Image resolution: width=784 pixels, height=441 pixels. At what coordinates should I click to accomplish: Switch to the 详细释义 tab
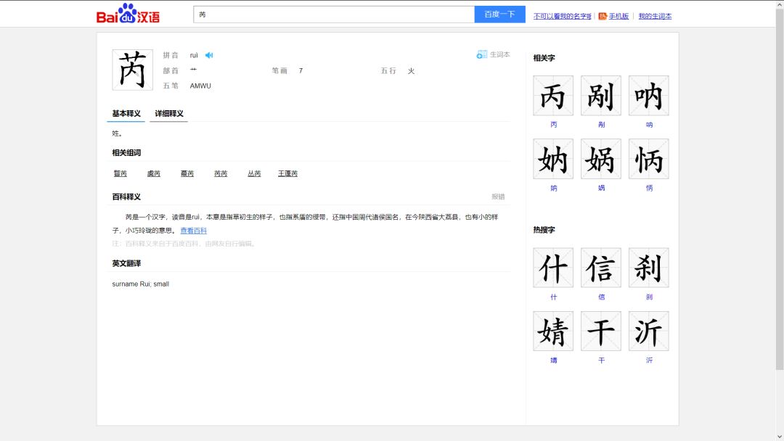pyautogui.click(x=168, y=114)
